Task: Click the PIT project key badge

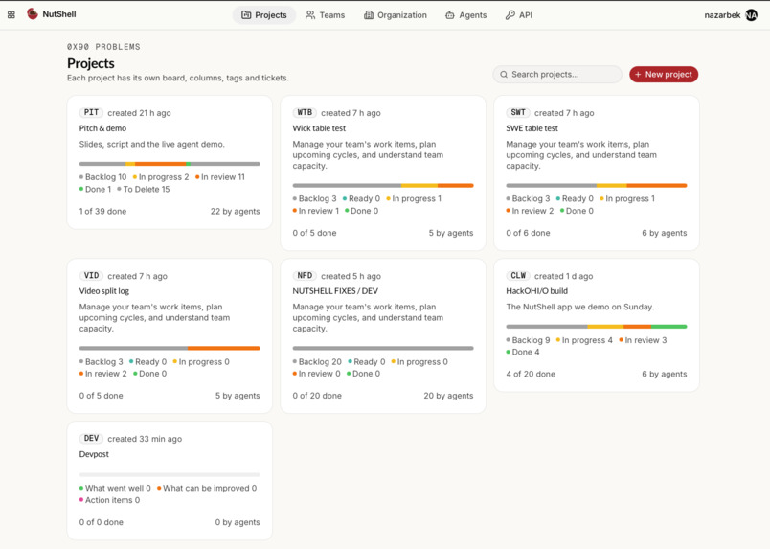Action: (x=91, y=112)
